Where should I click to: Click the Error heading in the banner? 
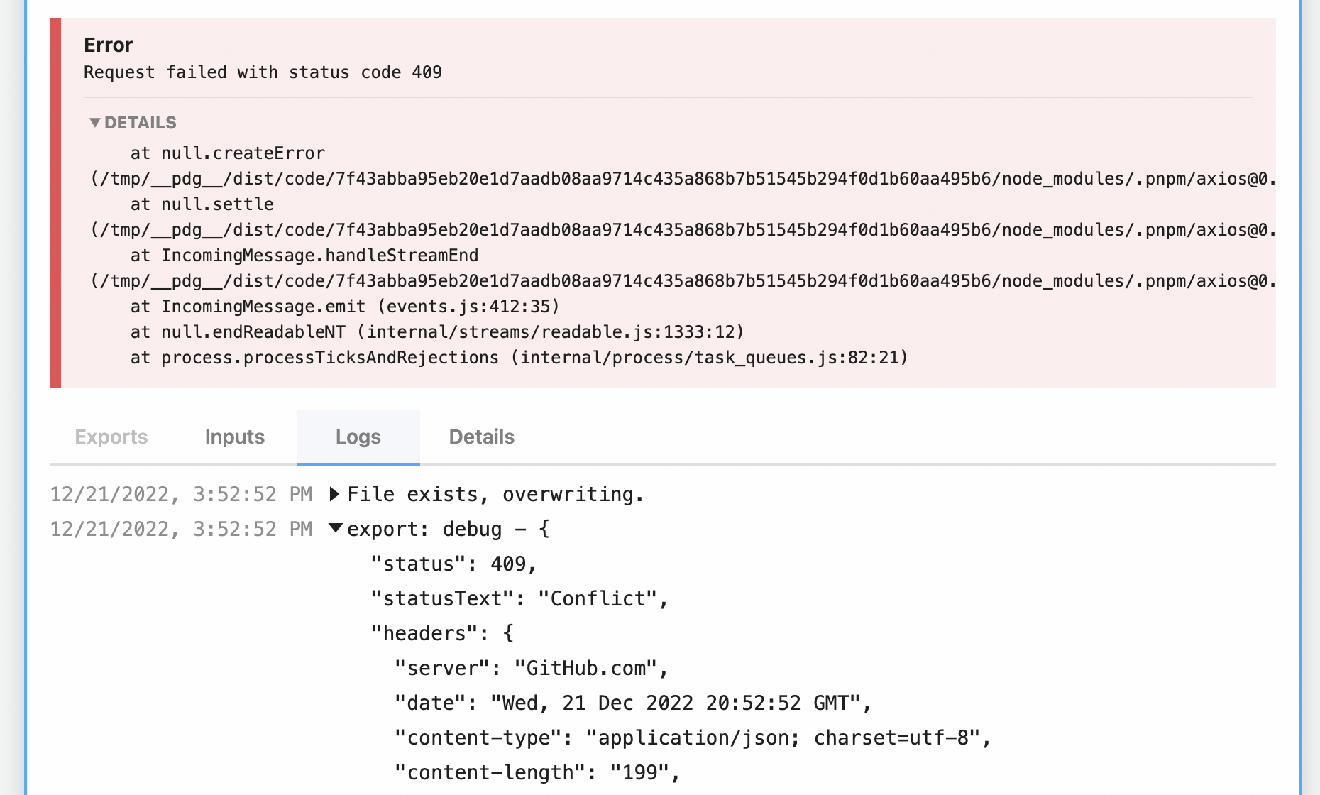click(x=108, y=45)
